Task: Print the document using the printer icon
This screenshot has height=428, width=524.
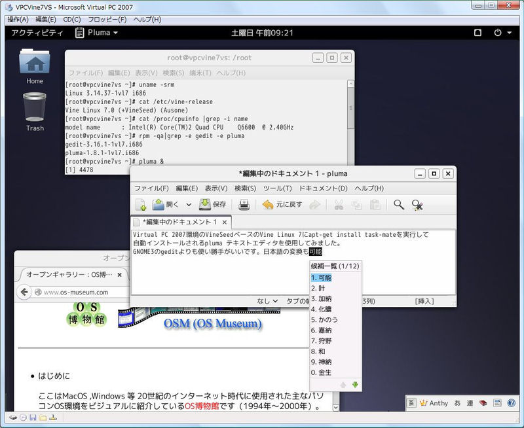Action: pos(244,205)
